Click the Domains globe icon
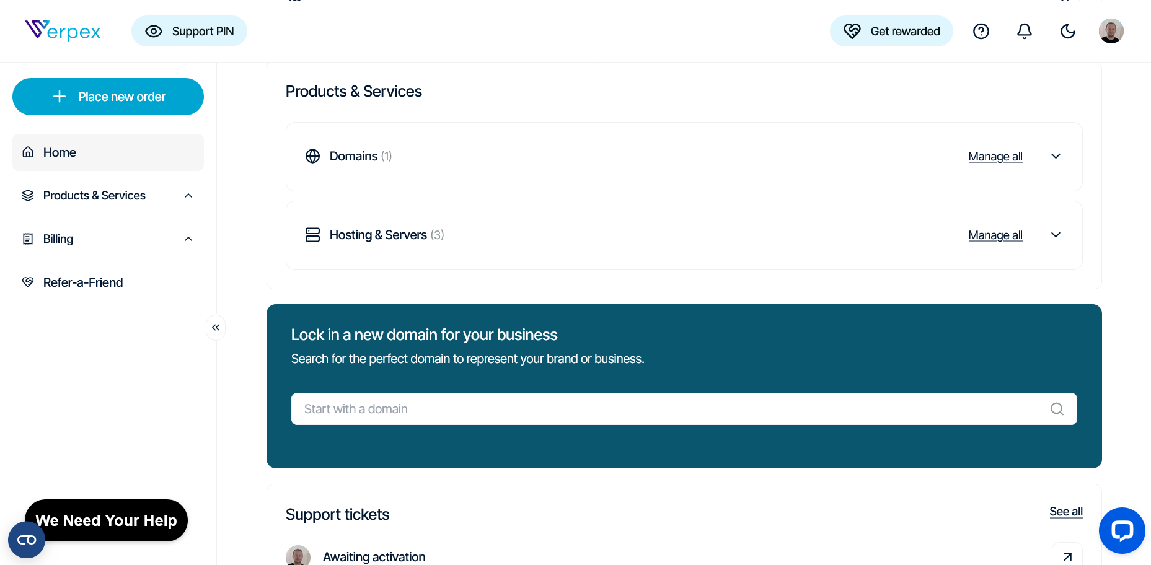This screenshot has width=1151, height=565. click(x=313, y=156)
